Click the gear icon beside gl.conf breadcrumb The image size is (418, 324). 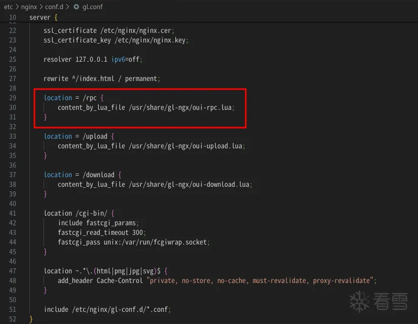(x=77, y=7)
